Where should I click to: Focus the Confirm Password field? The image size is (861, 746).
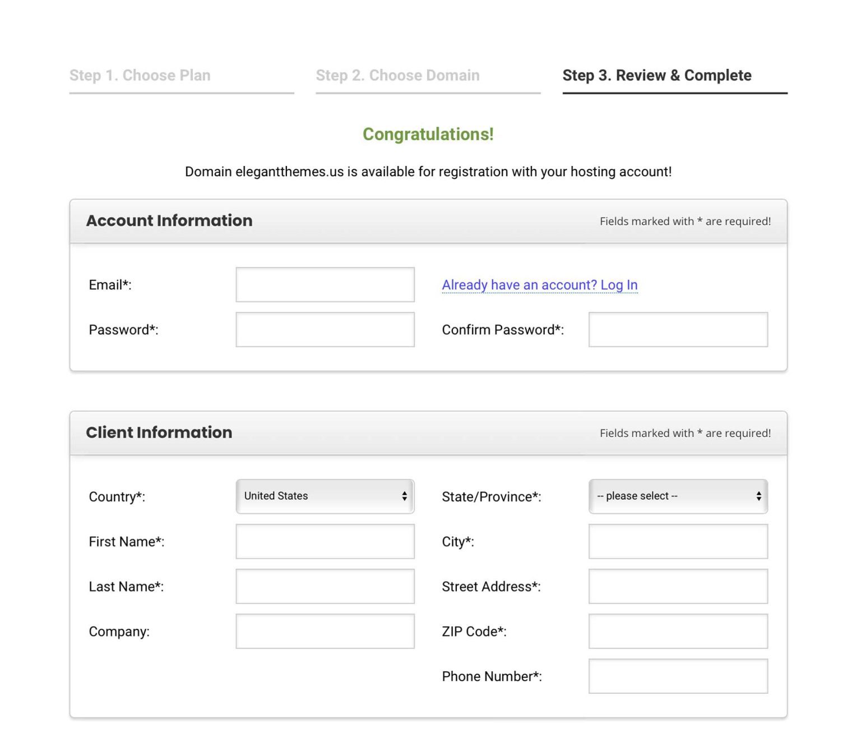click(x=678, y=329)
